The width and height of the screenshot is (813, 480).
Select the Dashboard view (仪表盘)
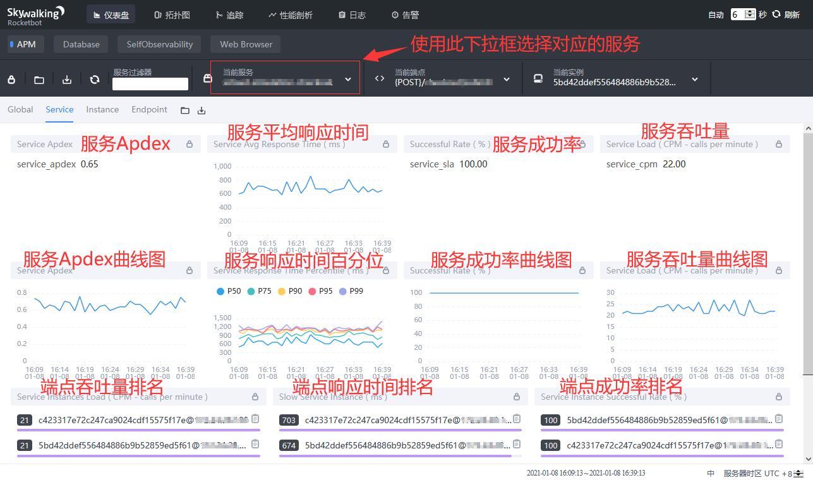[111, 14]
